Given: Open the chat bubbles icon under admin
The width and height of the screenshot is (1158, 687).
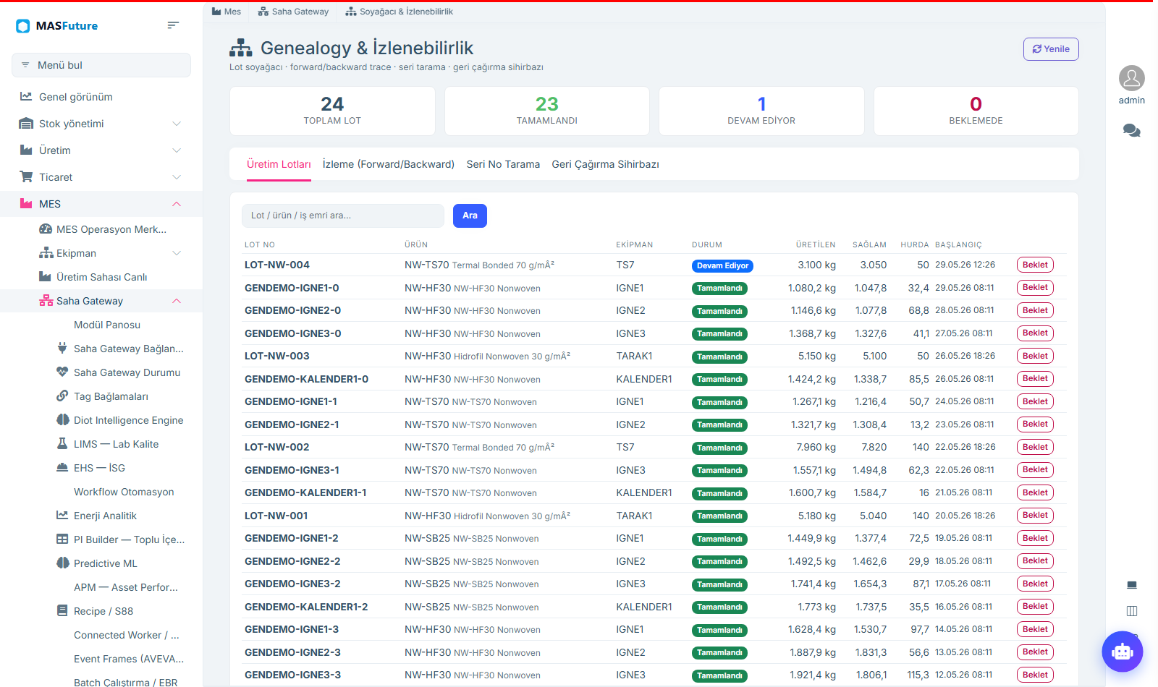Looking at the screenshot, I should (x=1131, y=131).
